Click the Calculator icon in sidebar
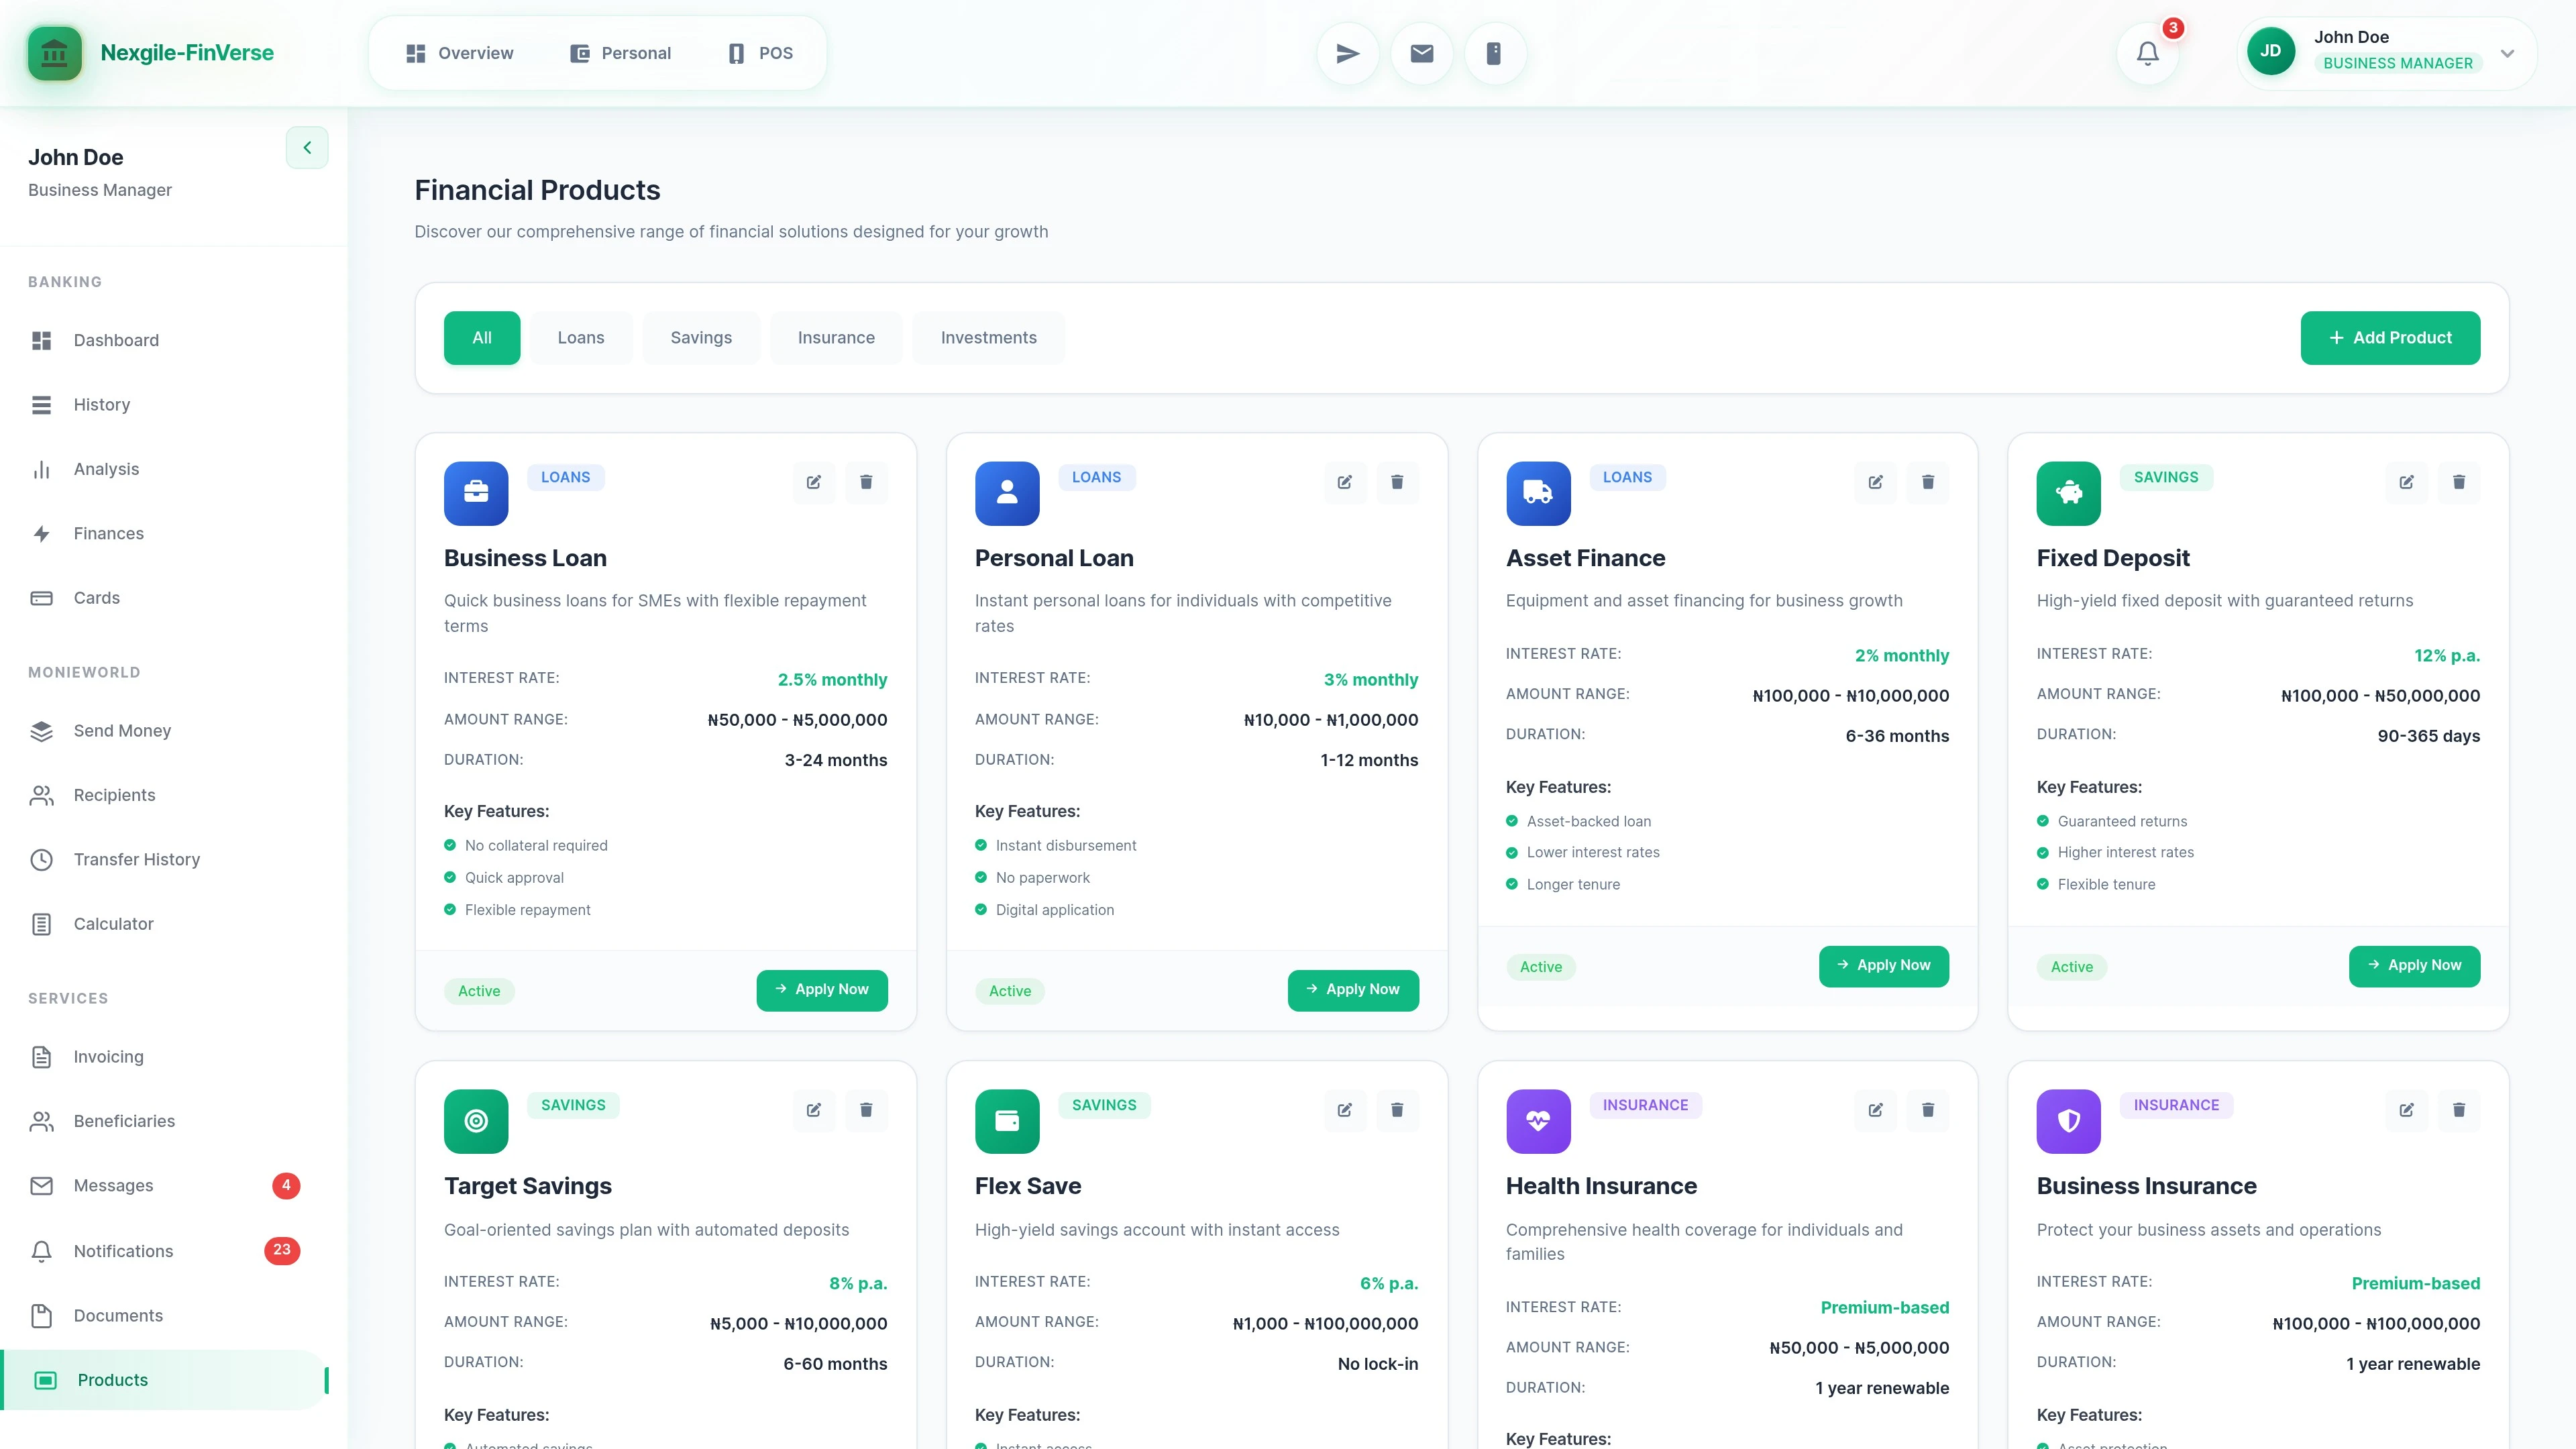This screenshot has width=2576, height=1449. click(x=41, y=924)
